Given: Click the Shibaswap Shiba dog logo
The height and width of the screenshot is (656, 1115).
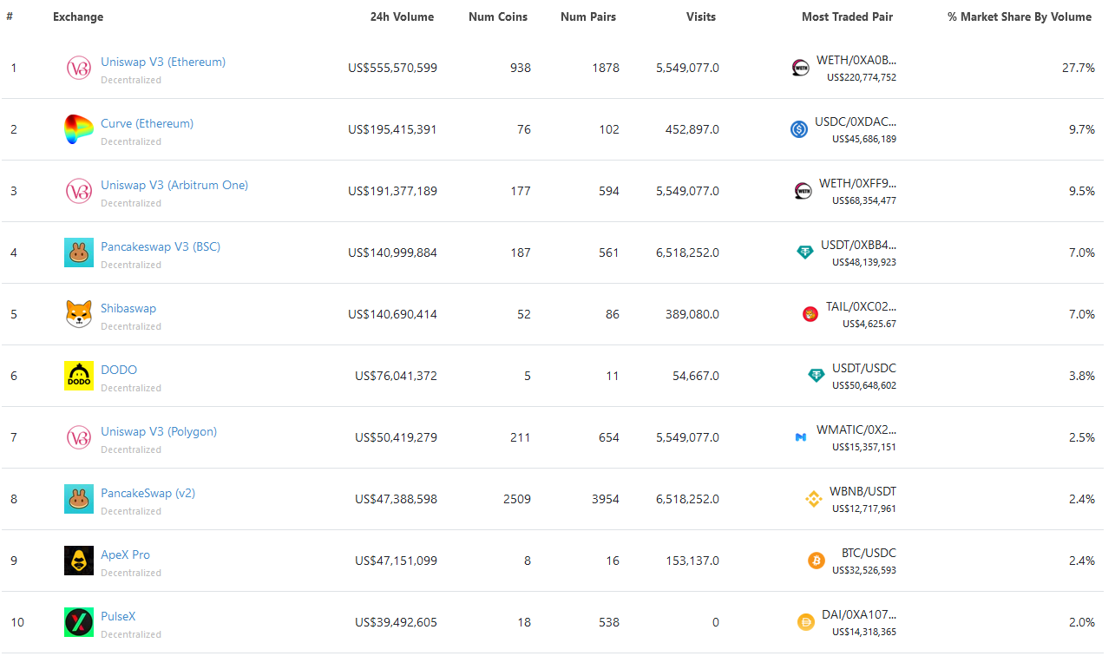Looking at the screenshot, I should click(x=79, y=314).
